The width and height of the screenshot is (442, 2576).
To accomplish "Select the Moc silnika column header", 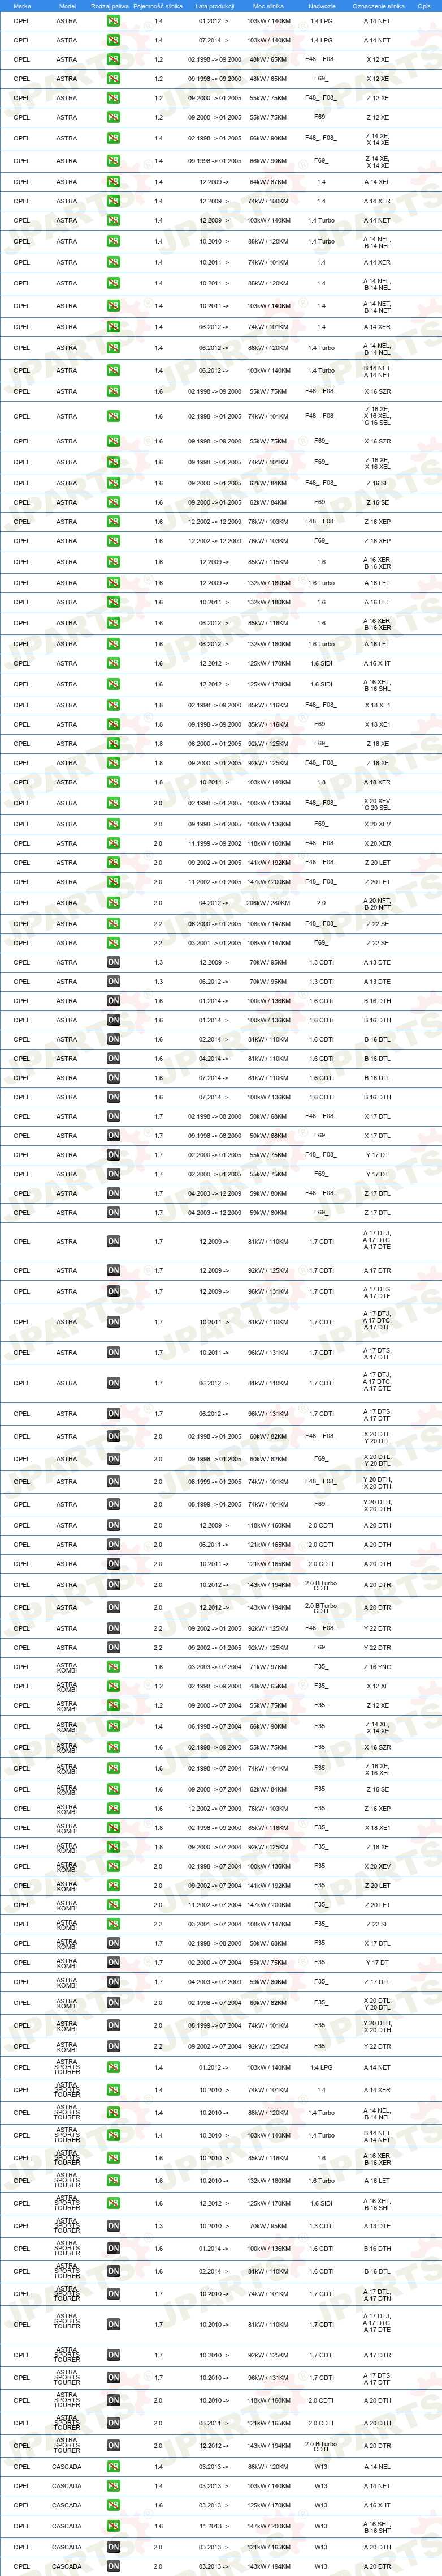I will point(267,6).
